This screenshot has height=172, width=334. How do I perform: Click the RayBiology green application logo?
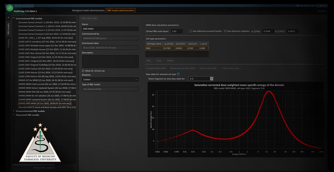point(10,7)
